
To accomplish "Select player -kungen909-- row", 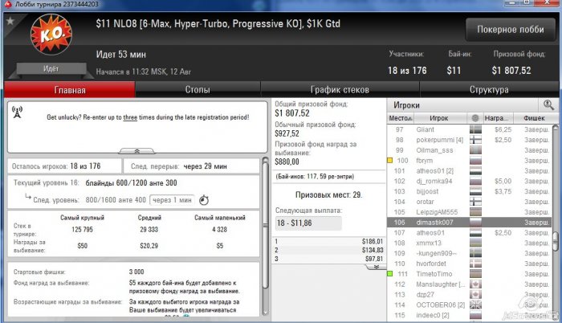I will (469, 253).
